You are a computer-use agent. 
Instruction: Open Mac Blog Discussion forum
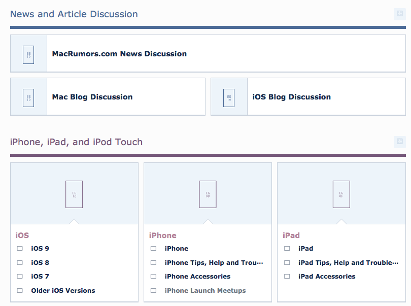click(x=92, y=97)
